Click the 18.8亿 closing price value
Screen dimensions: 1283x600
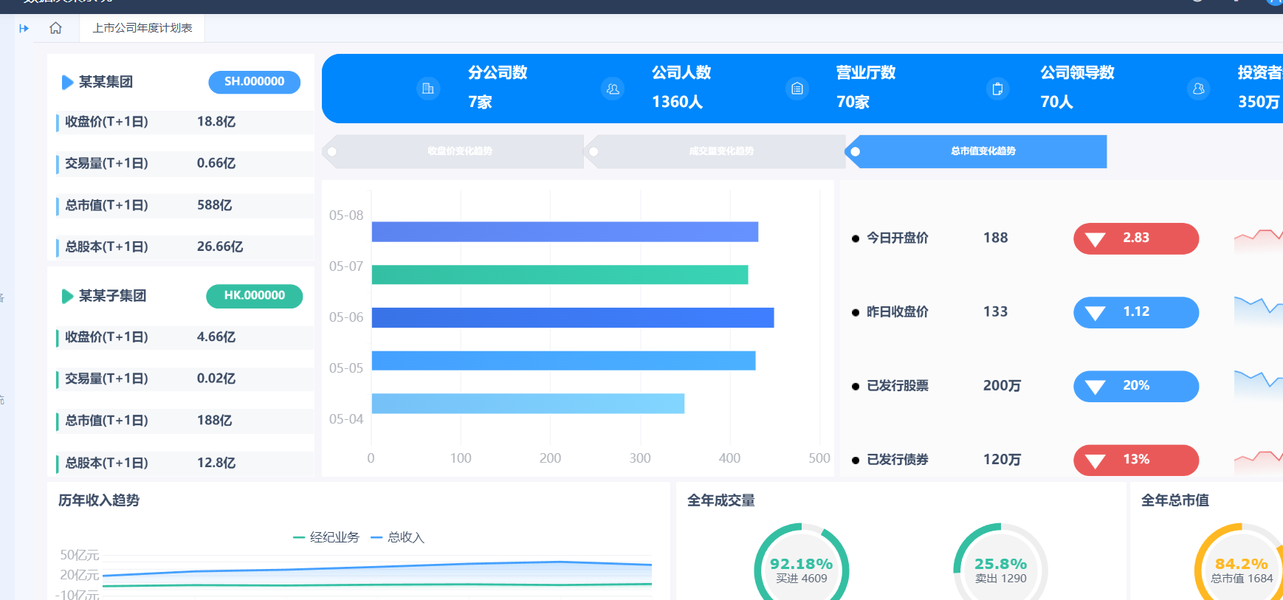pos(216,122)
